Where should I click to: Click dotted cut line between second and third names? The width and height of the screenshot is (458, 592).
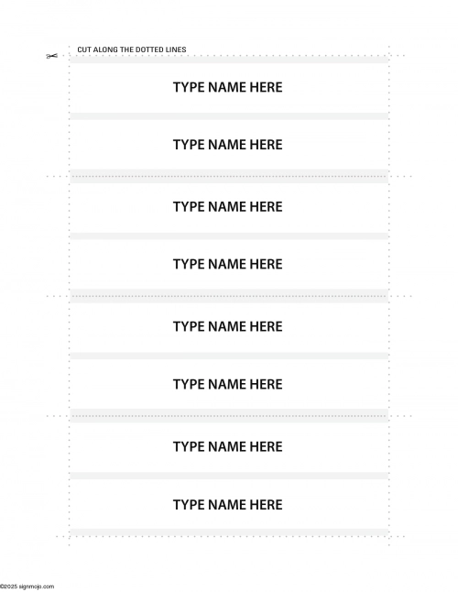pyautogui.click(x=229, y=176)
